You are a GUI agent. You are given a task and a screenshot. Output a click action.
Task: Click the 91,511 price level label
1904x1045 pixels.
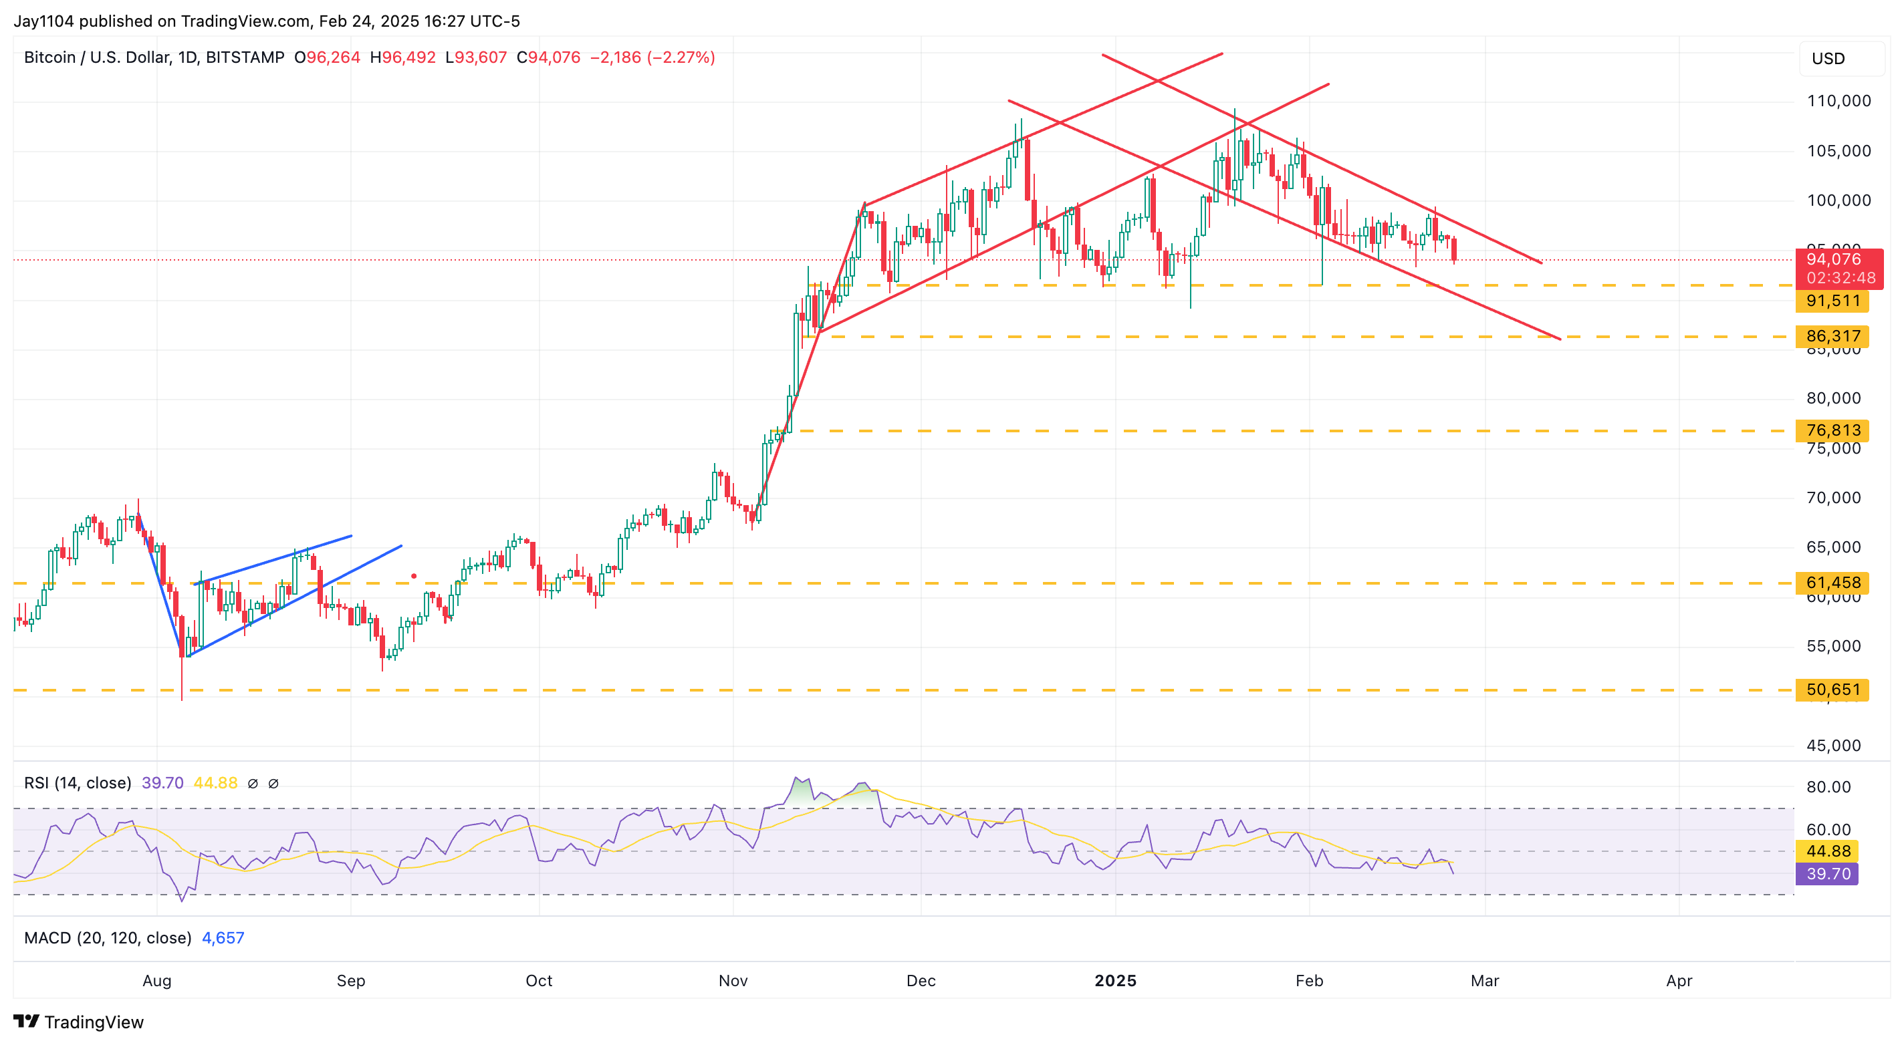coord(1832,301)
